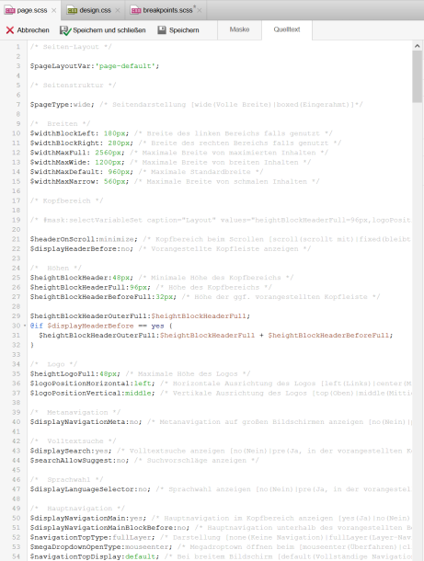Collapse the @if block at line 30

[25, 326]
